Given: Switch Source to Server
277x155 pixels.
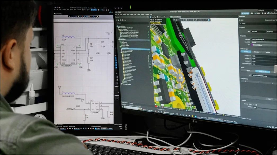Looking at the screenshot, I should click(x=248, y=71).
